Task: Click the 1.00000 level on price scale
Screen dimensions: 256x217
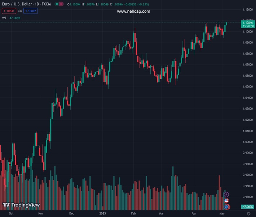Action: click(247, 142)
